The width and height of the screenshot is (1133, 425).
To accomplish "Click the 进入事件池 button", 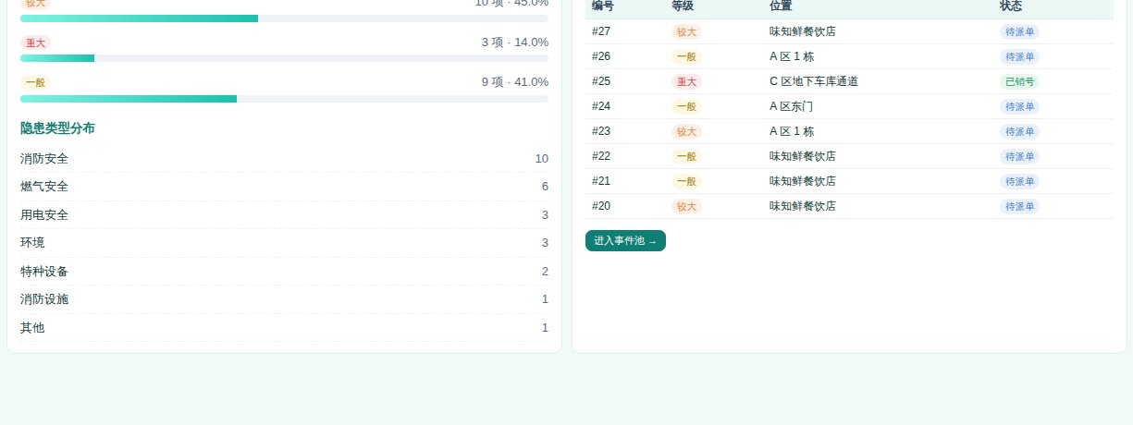I will pyautogui.click(x=625, y=240).
